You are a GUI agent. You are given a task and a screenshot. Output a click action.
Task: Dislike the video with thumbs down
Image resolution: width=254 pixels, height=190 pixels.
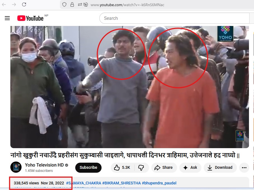click(141, 167)
